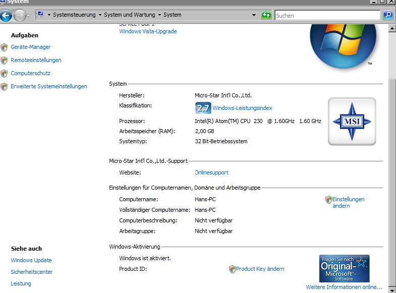Click the scrollbar down arrow

coord(392,289)
